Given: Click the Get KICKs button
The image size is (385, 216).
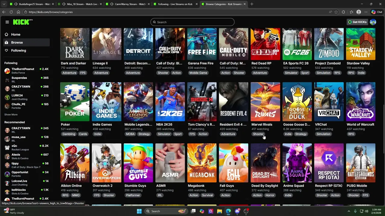Looking at the screenshot, I should click(357, 22).
